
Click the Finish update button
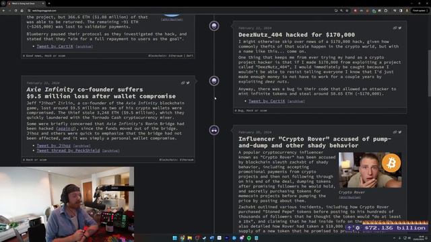(420, 11)
